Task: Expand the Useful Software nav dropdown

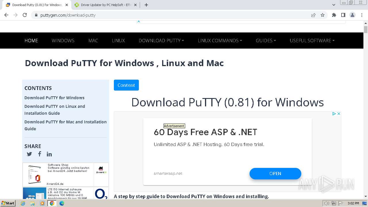Action: [x=312, y=41]
